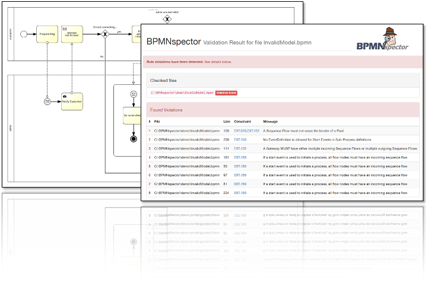Image resolution: width=428 pixels, height=292 pixels.
Task: Open the EXT.135 constraint link
Action: (240, 148)
